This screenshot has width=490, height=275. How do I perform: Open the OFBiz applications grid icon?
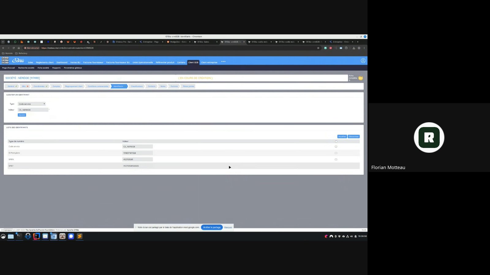(5, 60)
